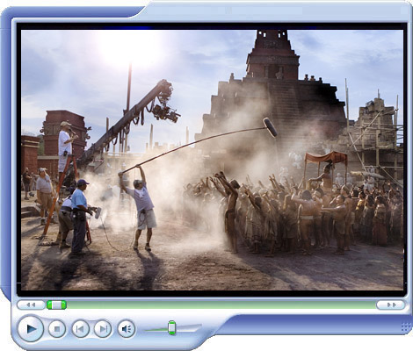Stop the video with the square Stop button
This screenshot has height=351, width=413.
57,329
